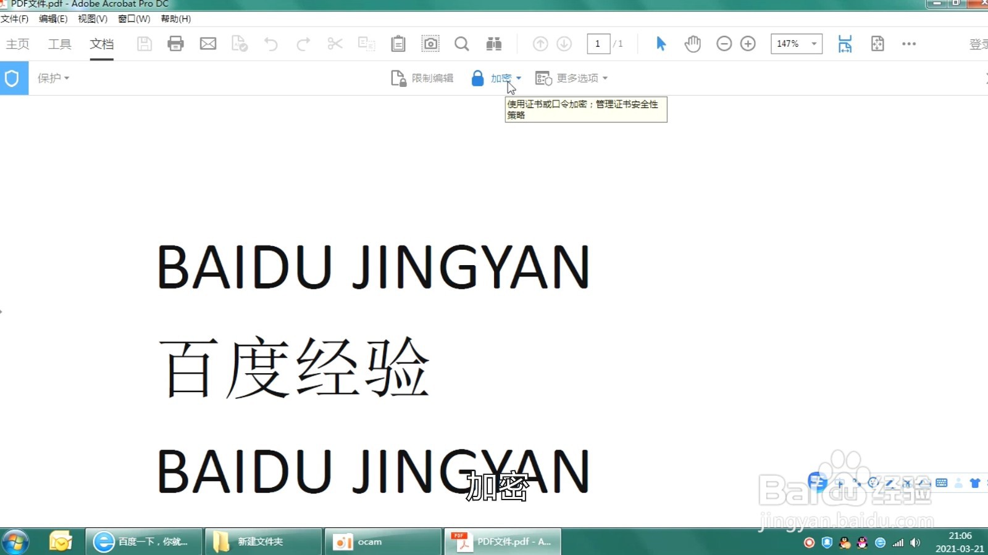988x555 pixels.
Task: Click the binoculars advanced search icon
Action: point(494,44)
